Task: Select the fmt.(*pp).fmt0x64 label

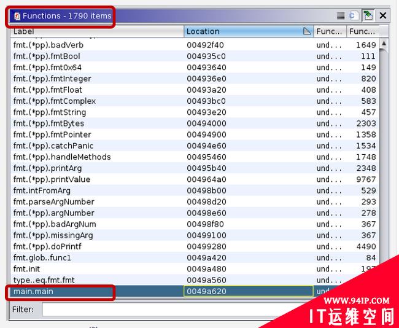Action: [x=47, y=68]
